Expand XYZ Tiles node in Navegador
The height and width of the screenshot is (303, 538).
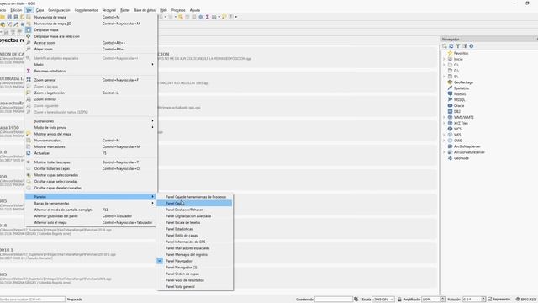point(444,123)
